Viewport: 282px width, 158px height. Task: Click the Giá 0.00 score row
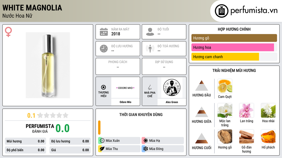pyautogui.click(x=70, y=150)
